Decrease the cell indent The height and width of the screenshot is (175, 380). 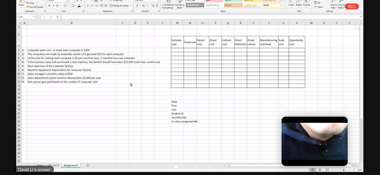102,6
